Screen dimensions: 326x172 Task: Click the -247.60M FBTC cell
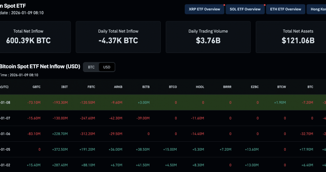click(x=87, y=118)
